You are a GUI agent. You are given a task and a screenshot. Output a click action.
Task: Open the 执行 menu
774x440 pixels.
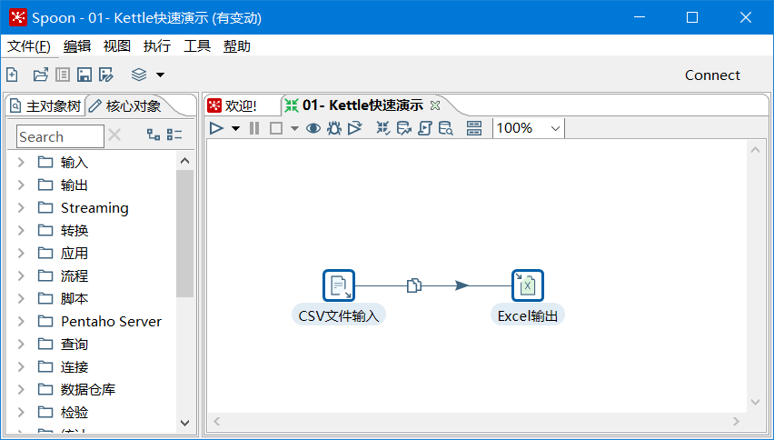click(157, 46)
